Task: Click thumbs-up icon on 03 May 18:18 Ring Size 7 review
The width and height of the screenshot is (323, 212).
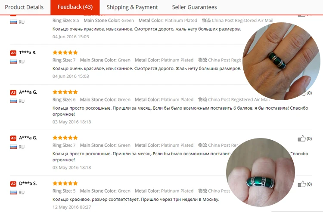Action: point(302,138)
